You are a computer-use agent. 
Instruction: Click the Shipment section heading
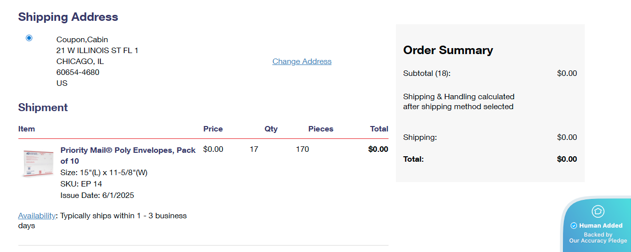click(x=43, y=108)
